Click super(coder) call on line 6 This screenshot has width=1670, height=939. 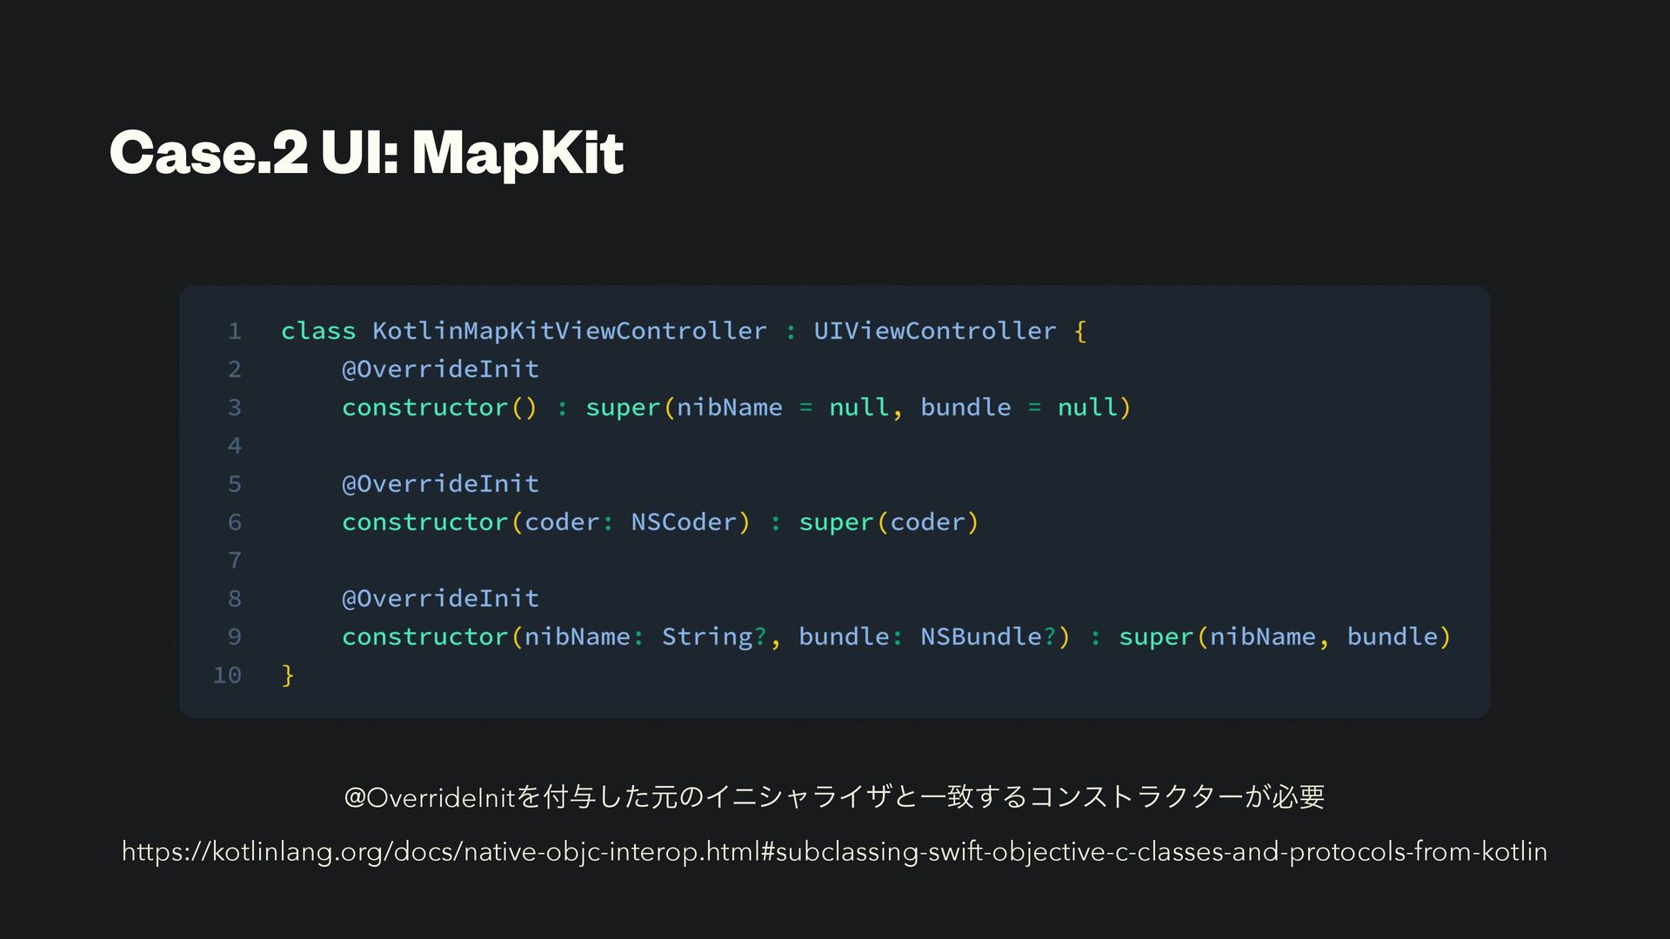pos(888,523)
